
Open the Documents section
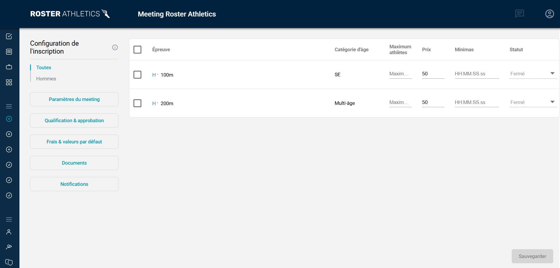[x=74, y=163]
